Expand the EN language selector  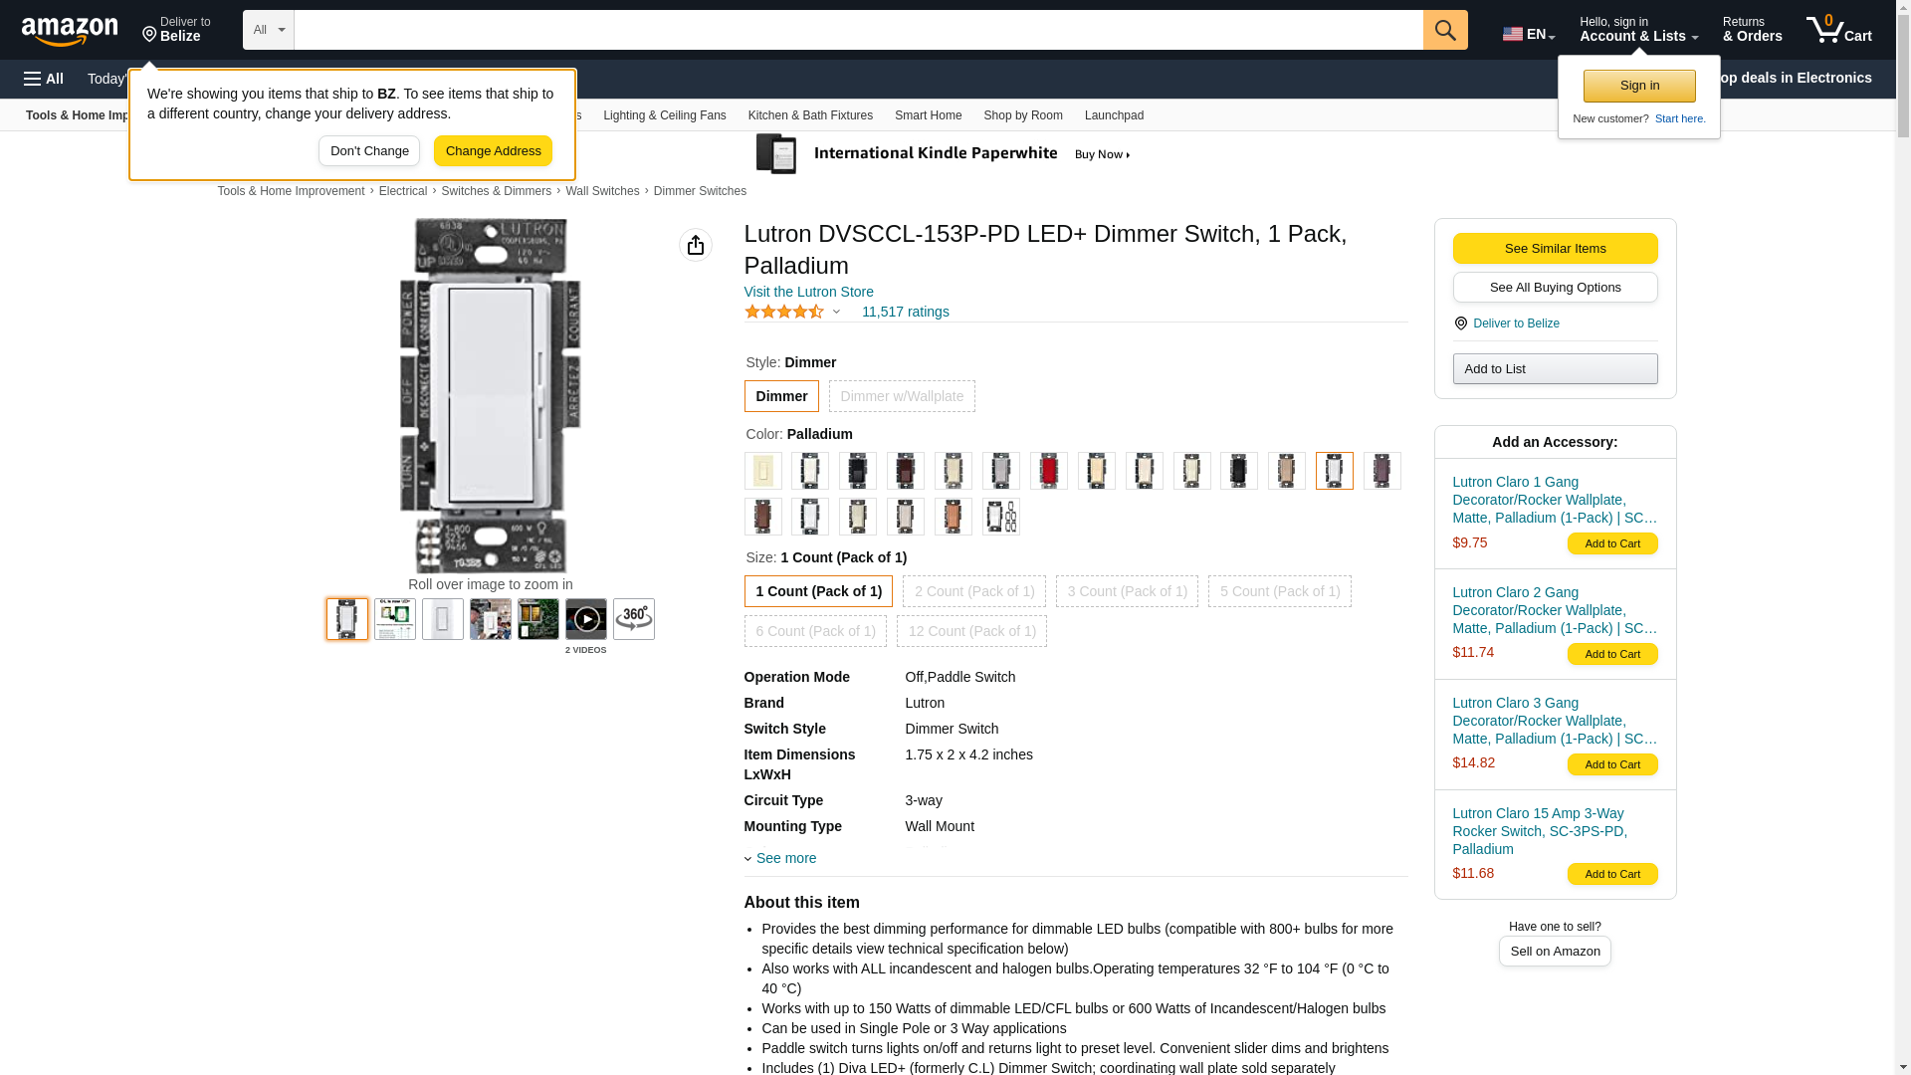pos(1528,34)
